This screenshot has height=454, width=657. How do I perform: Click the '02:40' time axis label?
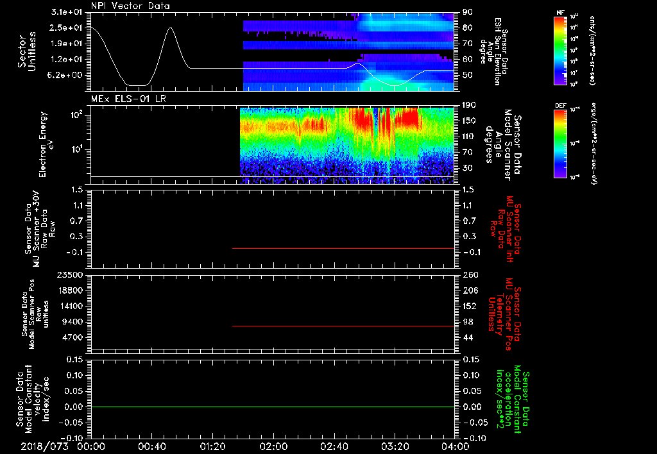tap(334, 446)
